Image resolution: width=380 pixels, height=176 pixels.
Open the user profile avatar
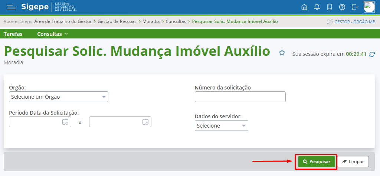pyautogui.click(x=369, y=7)
